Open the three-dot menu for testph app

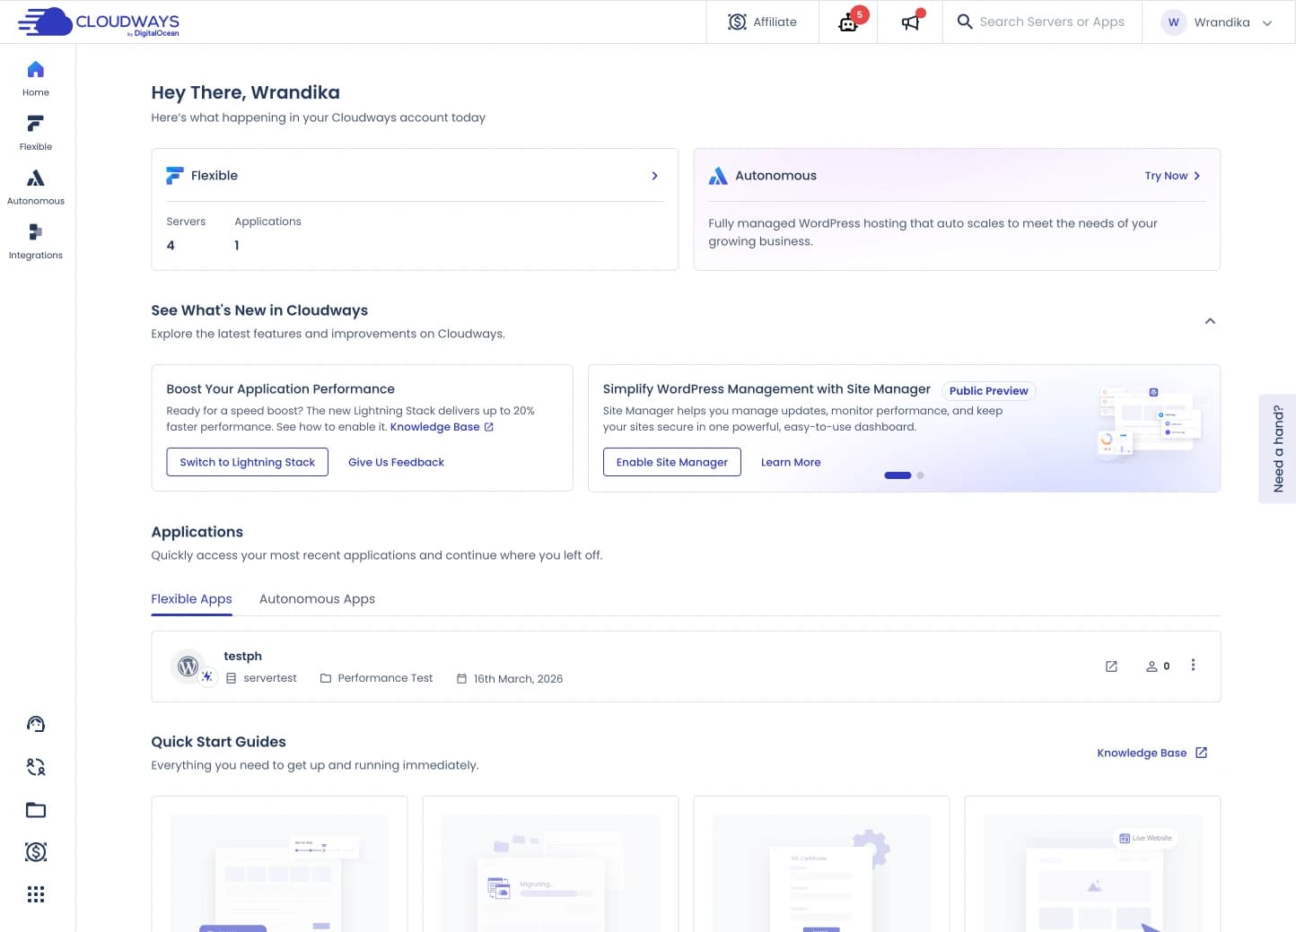(x=1194, y=666)
